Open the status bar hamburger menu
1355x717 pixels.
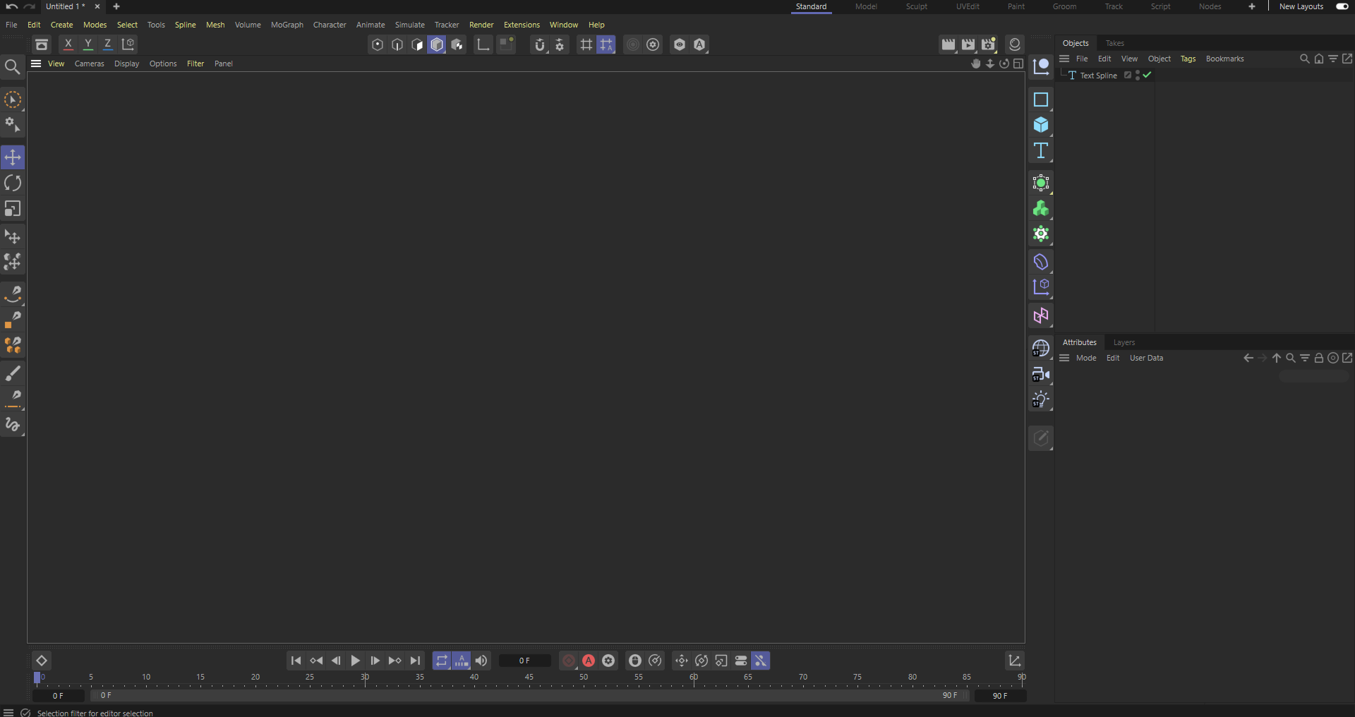(x=8, y=713)
